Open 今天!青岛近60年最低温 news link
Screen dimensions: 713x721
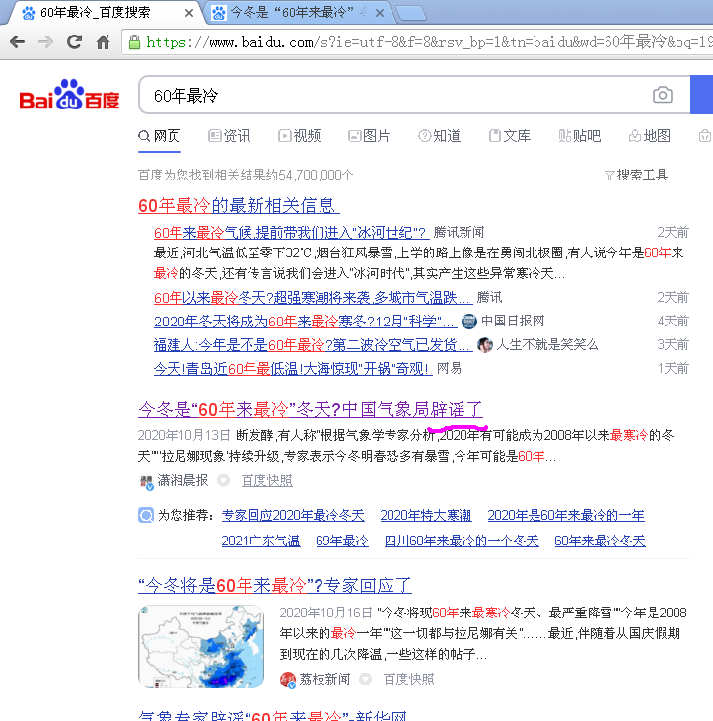pos(293,368)
